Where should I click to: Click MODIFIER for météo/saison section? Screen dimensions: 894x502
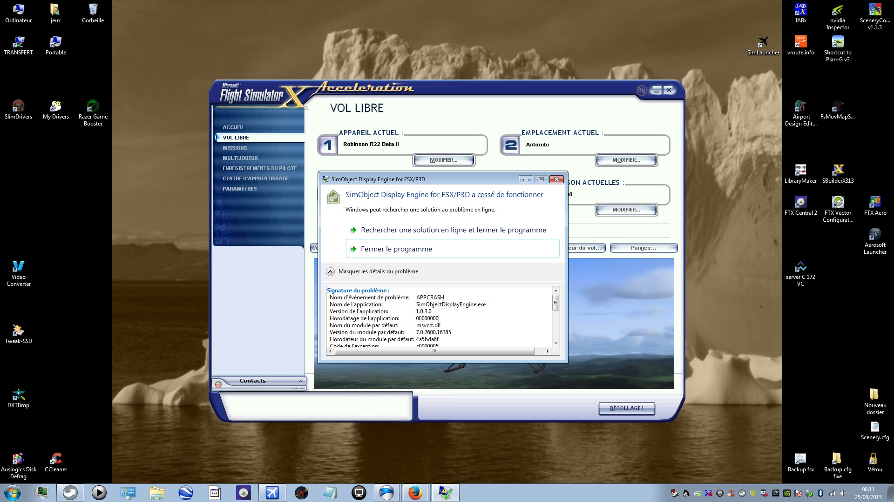(x=626, y=210)
